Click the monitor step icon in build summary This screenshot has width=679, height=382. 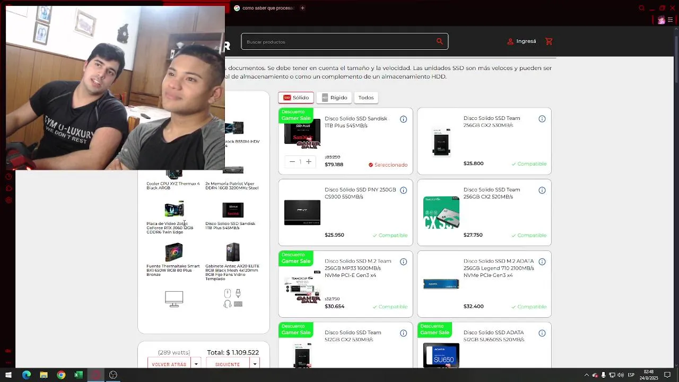pos(174,299)
